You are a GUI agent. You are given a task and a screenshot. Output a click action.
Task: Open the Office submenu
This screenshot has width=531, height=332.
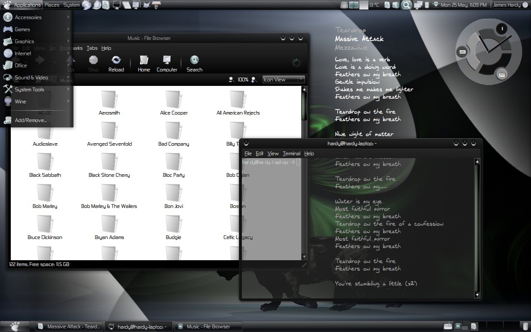pyautogui.click(x=37, y=66)
